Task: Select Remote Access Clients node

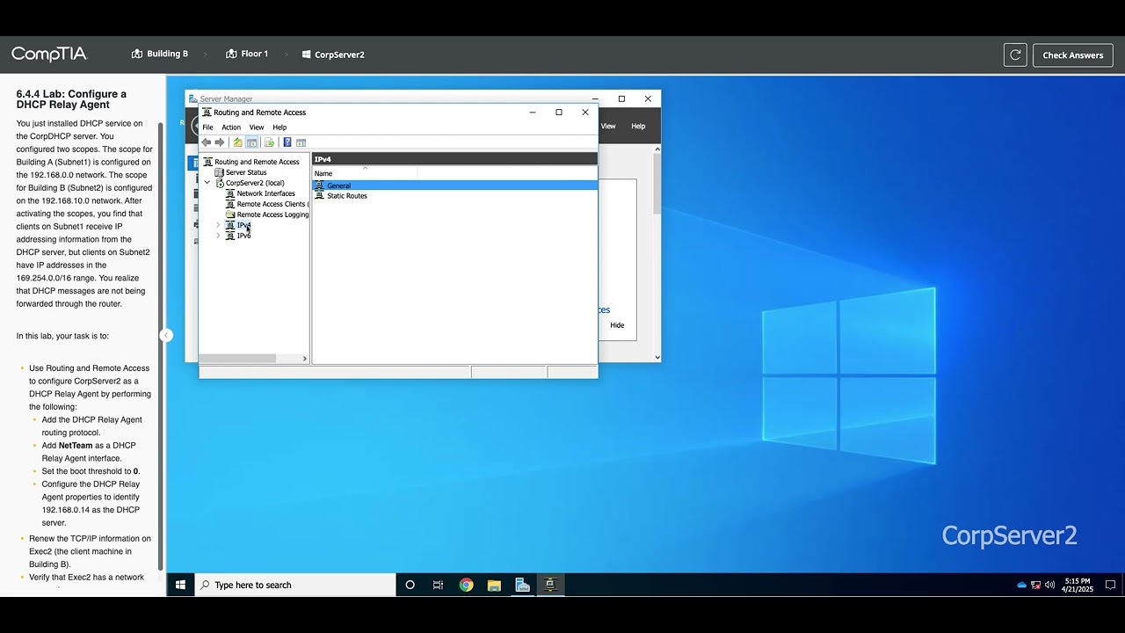Action: (265, 204)
